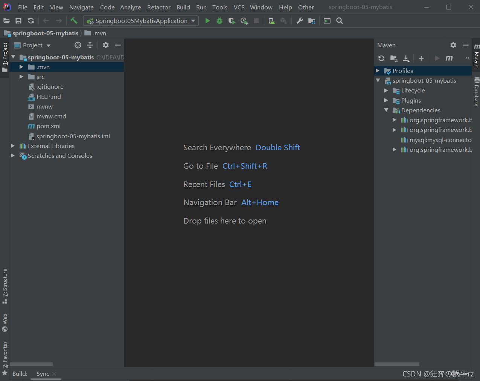Toggle the Structure tool window
This screenshot has height=381, width=480.
5,286
